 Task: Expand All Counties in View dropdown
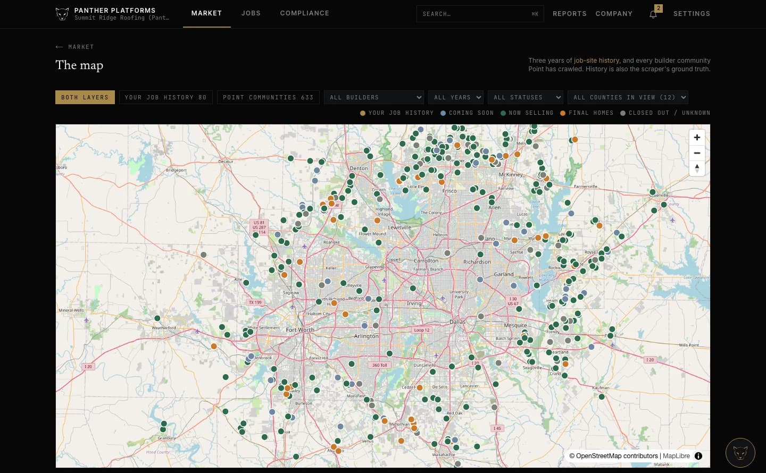628,97
